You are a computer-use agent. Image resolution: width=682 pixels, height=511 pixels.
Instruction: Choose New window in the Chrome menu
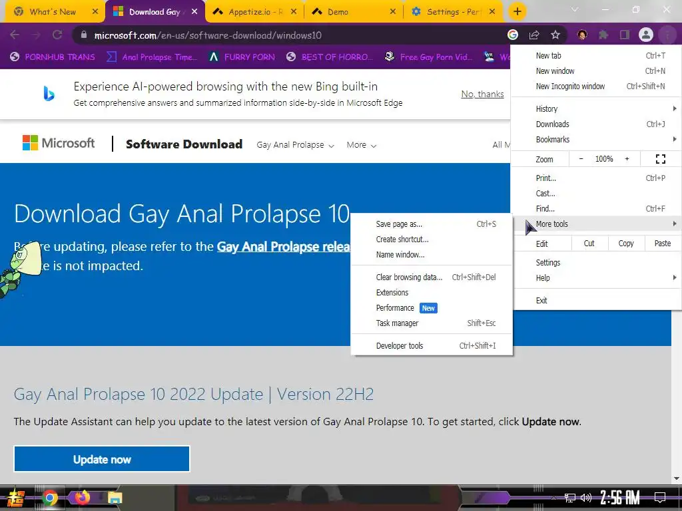point(596,71)
